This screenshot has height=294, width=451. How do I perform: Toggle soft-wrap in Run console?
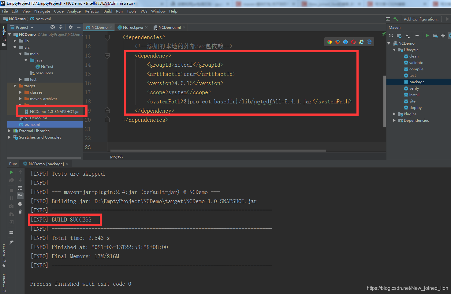tap(20, 188)
